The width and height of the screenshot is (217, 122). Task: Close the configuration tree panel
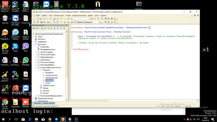[x=66, y=25]
